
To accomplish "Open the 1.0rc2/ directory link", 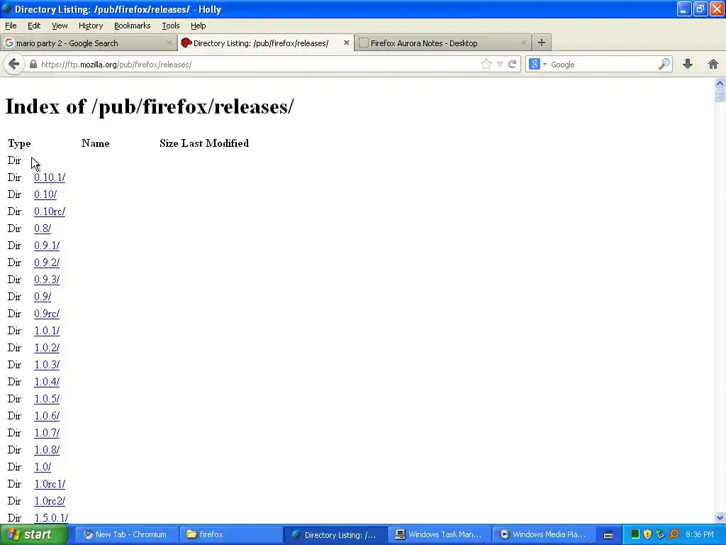I will [x=50, y=501].
